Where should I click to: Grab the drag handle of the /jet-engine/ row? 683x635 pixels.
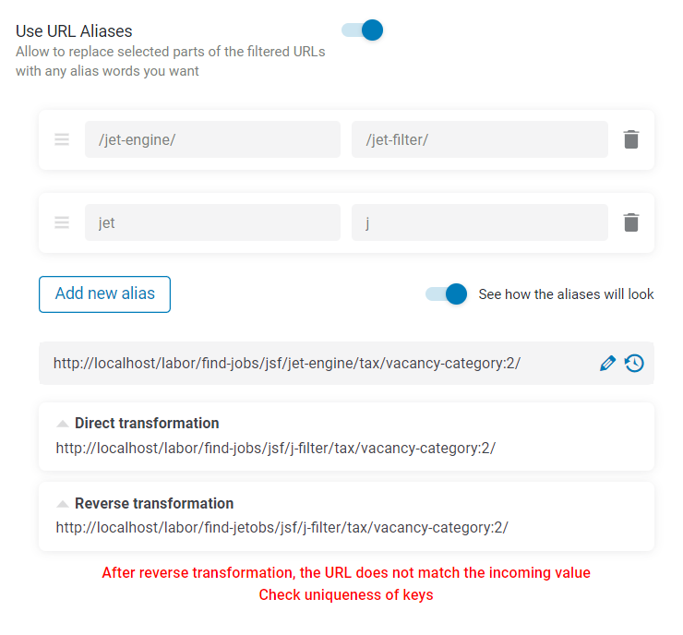pos(62,139)
